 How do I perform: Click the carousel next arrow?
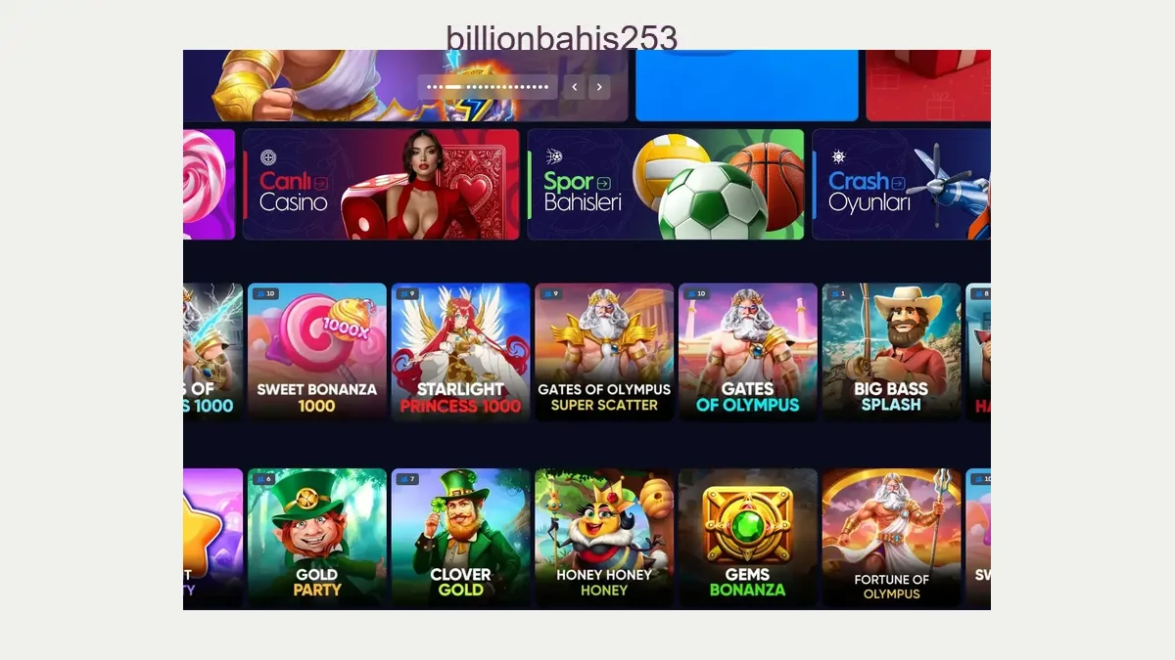tap(599, 87)
